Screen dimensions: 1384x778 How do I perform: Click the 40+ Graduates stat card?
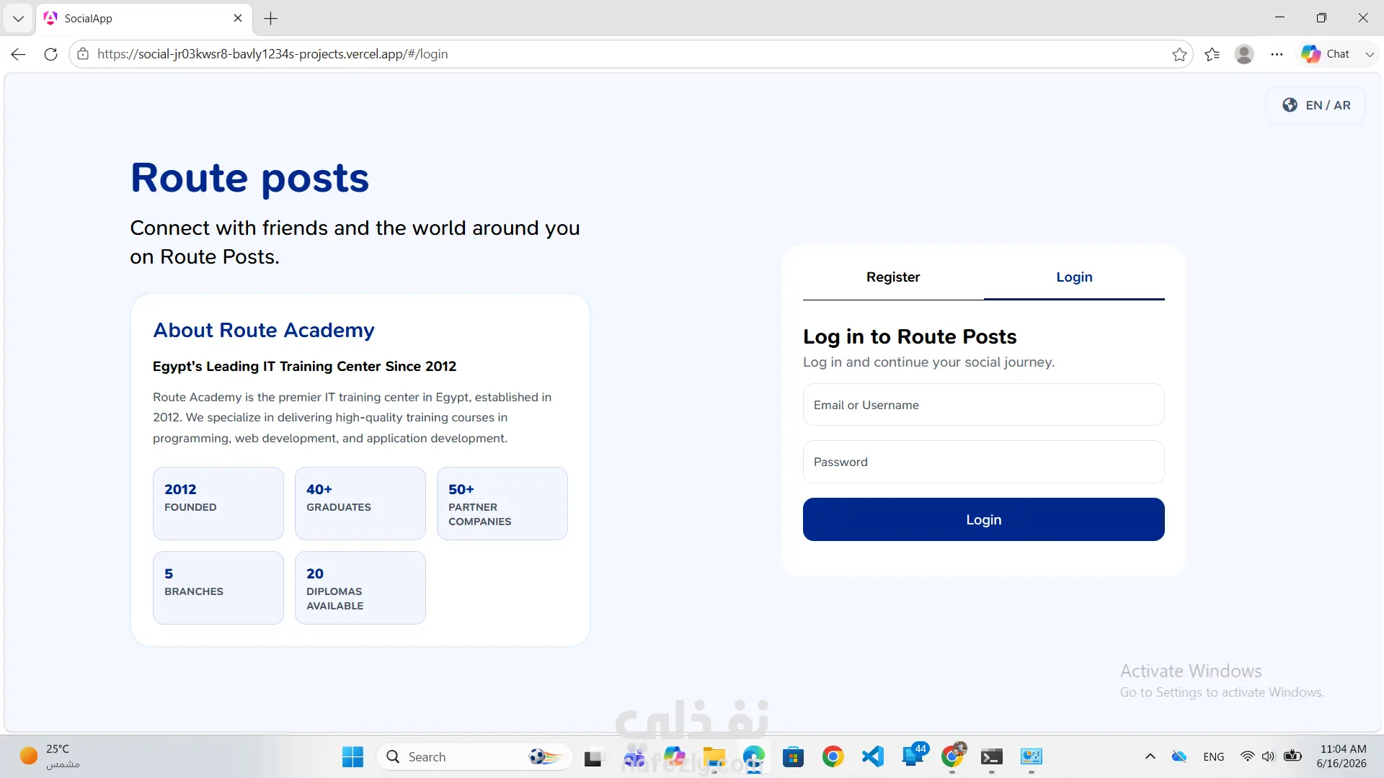click(360, 504)
